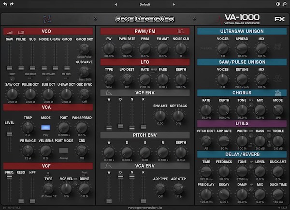Click the Ultrasaw VOICES knob
Viewport: 290px width, 210px height.
222,49
